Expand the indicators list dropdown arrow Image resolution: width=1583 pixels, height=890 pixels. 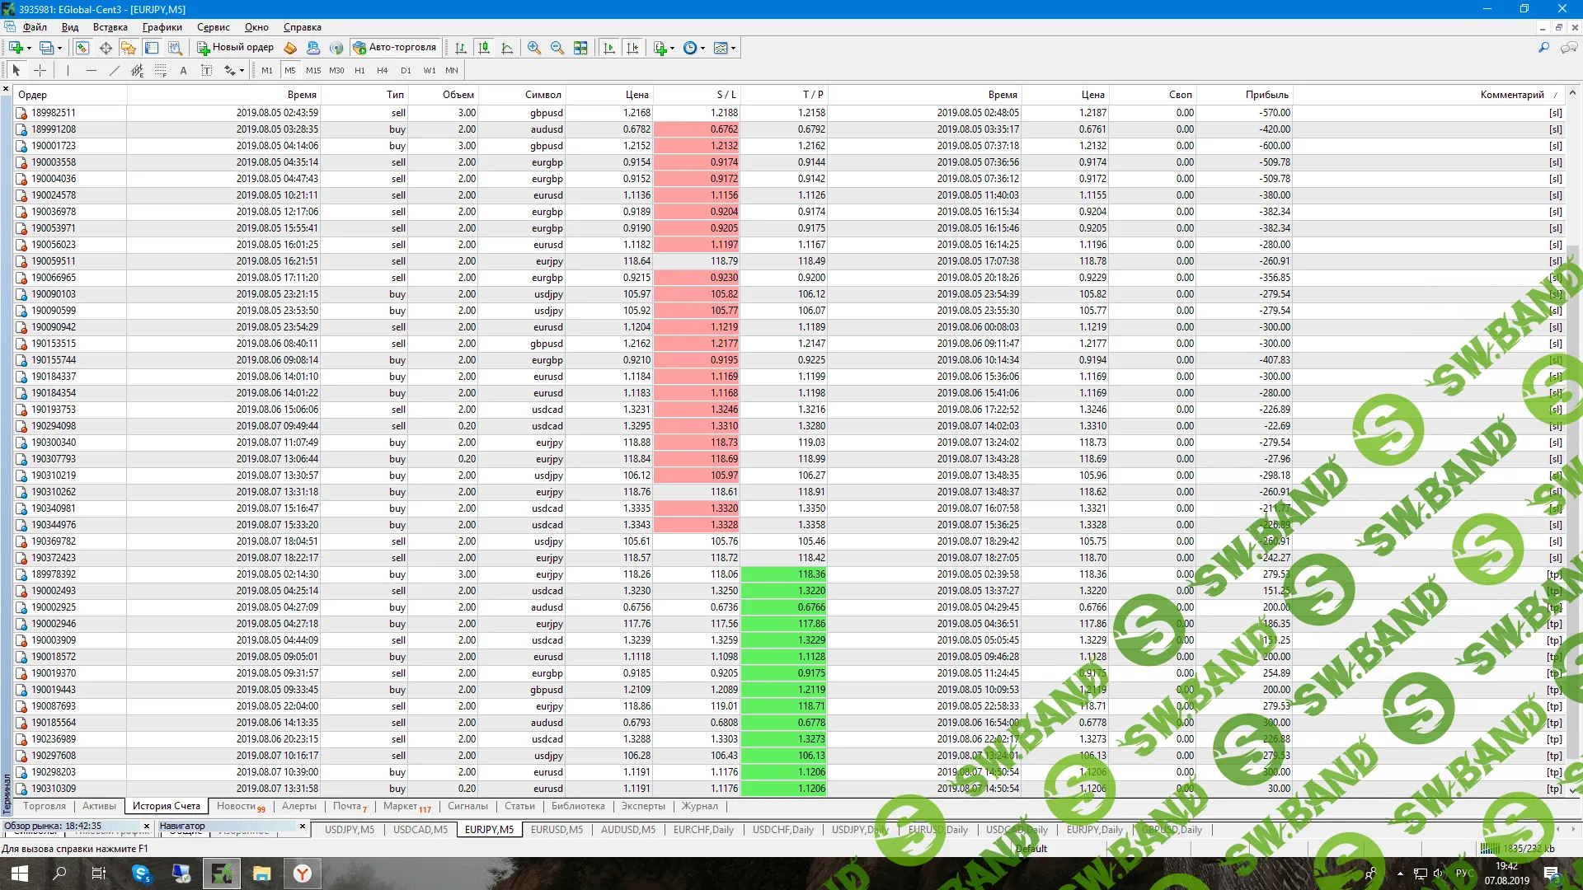coord(672,48)
